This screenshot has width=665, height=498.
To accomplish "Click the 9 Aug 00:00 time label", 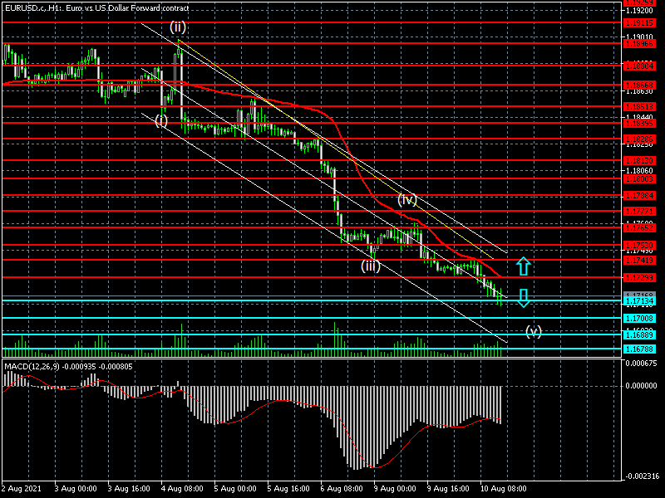I will (396, 488).
